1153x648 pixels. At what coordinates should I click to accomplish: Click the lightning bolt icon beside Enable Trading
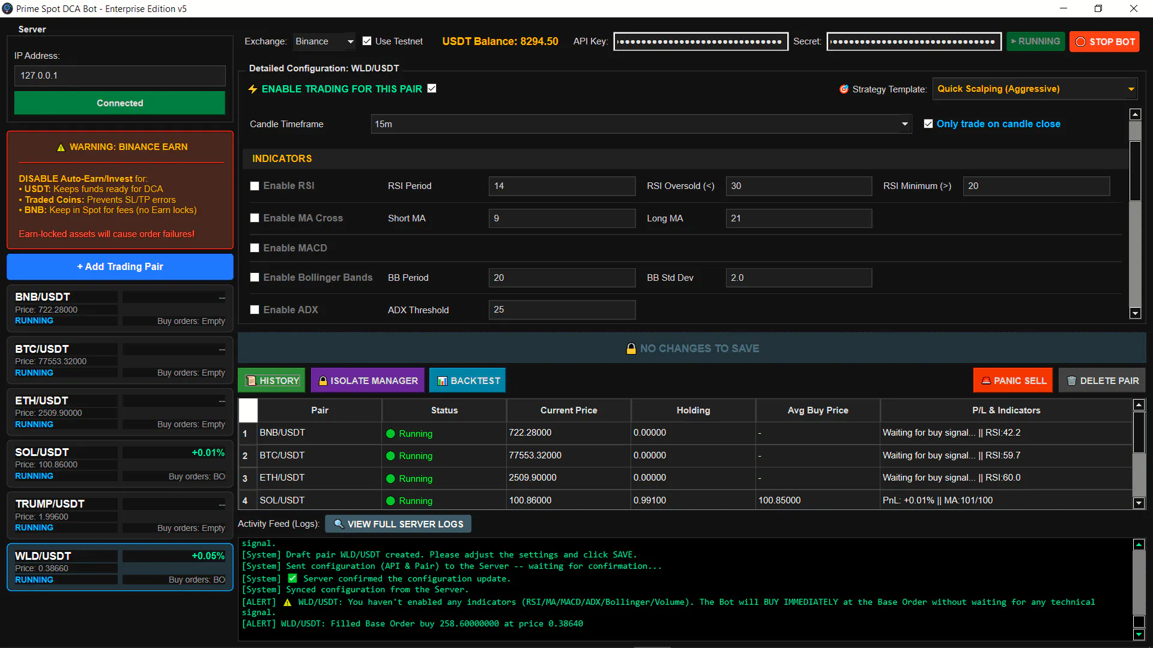click(x=253, y=89)
